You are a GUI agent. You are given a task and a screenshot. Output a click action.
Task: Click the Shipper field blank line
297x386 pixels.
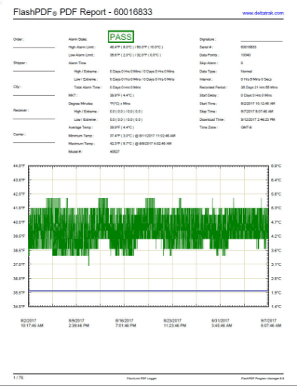tap(34, 71)
